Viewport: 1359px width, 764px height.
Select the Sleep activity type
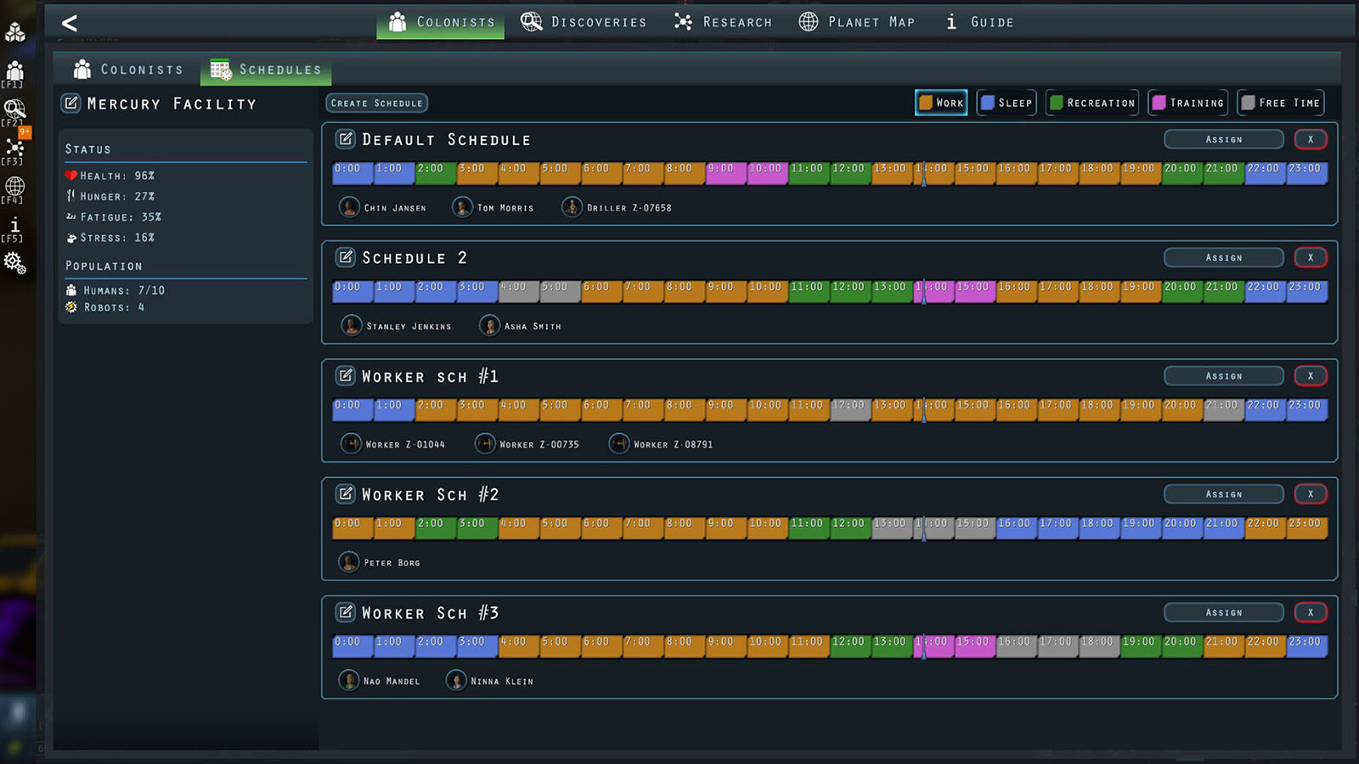1006,103
